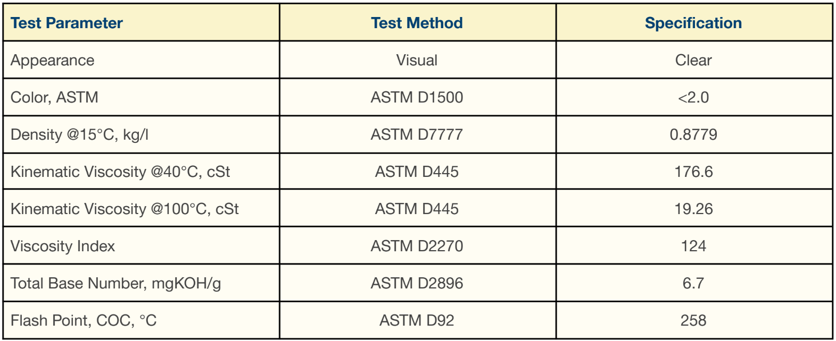The height and width of the screenshot is (341, 836).
Task: Click the 19.26 viscosity value
Action: [693, 209]
